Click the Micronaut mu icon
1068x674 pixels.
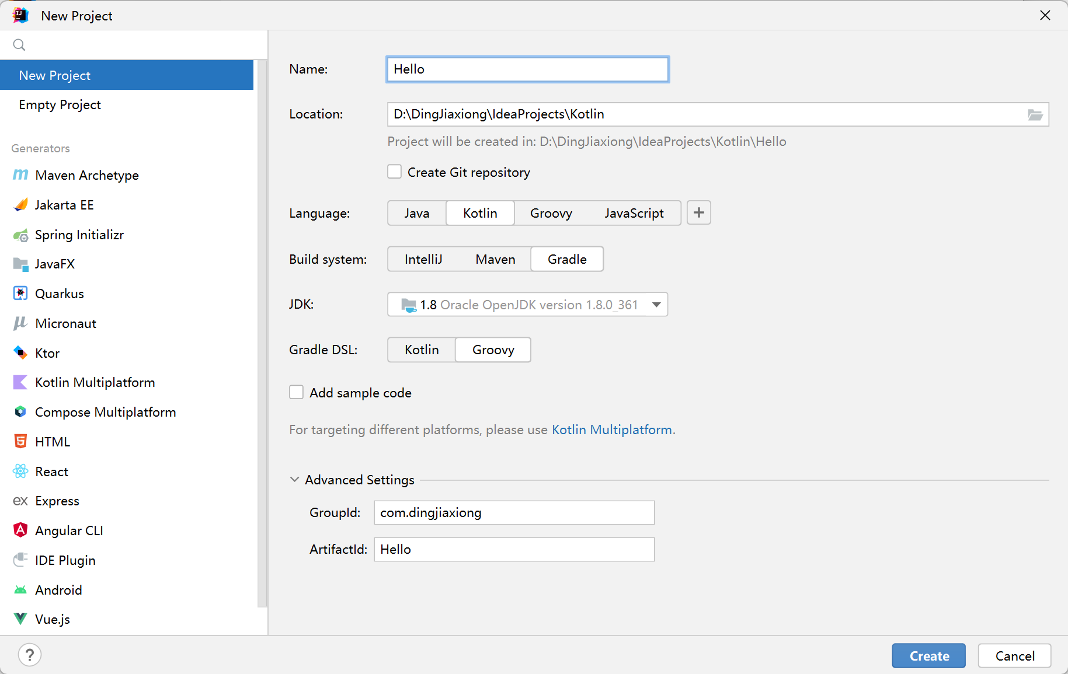pos(20,323)
